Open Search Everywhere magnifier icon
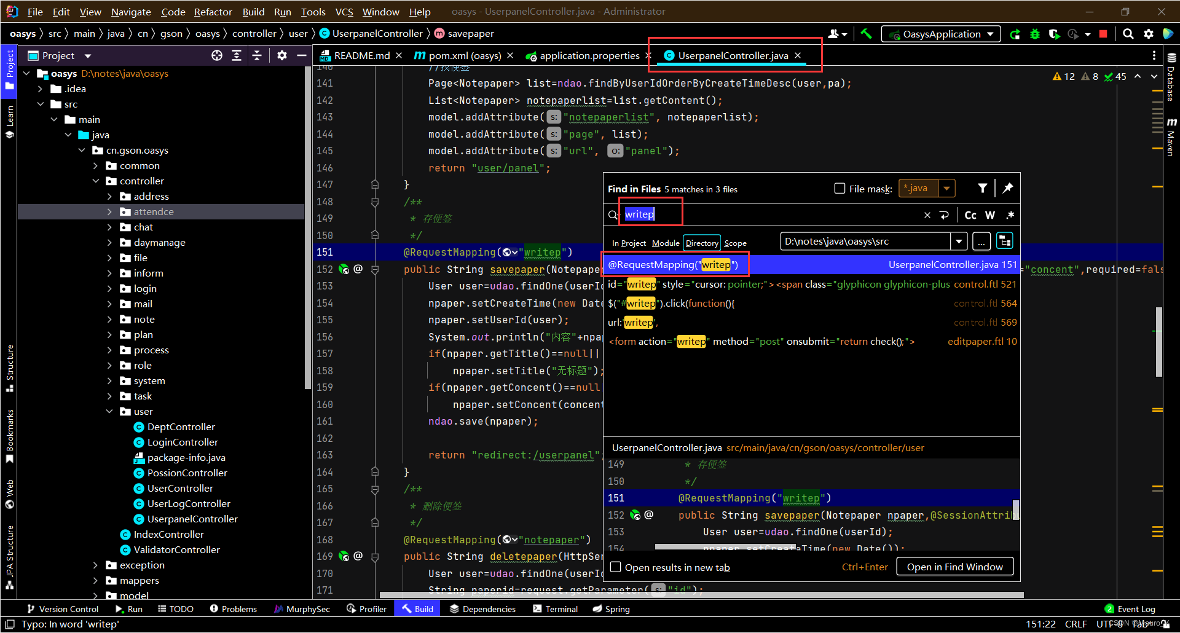1180x633 pixels. coord(1128,34)
